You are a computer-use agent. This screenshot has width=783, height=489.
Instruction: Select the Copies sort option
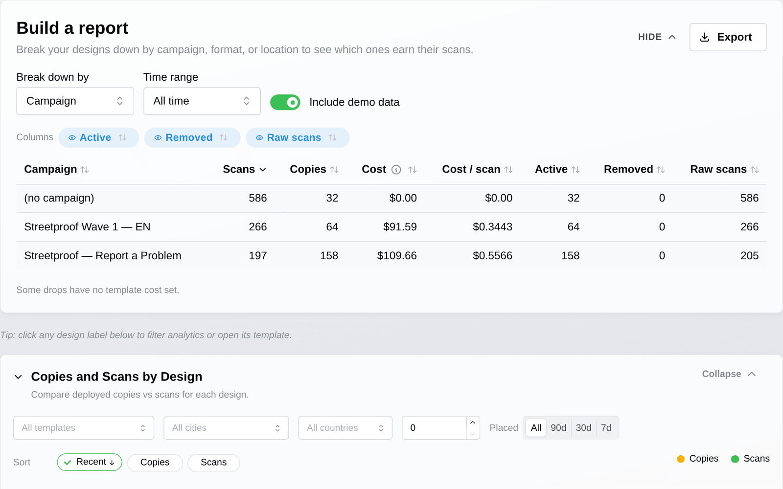click(155, 463)
